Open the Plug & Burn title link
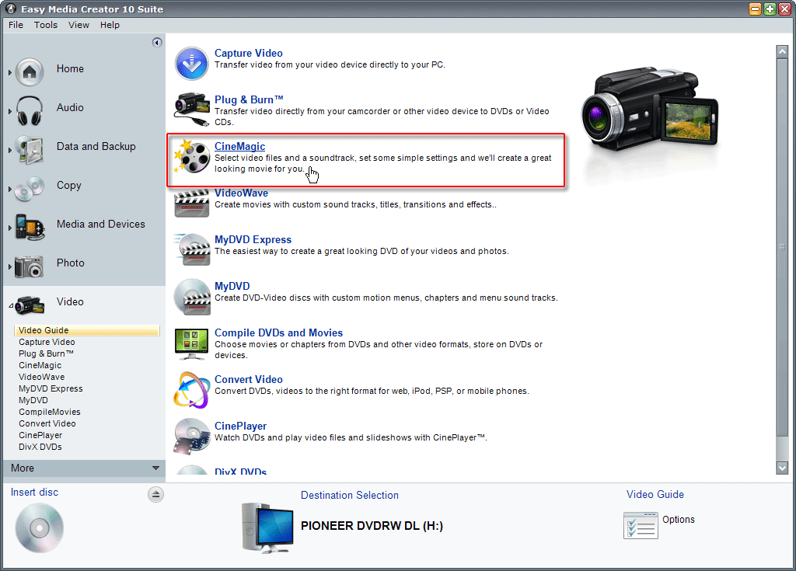Image resolution: width=796 pixels, height=571 pixels. click(249, 100)
